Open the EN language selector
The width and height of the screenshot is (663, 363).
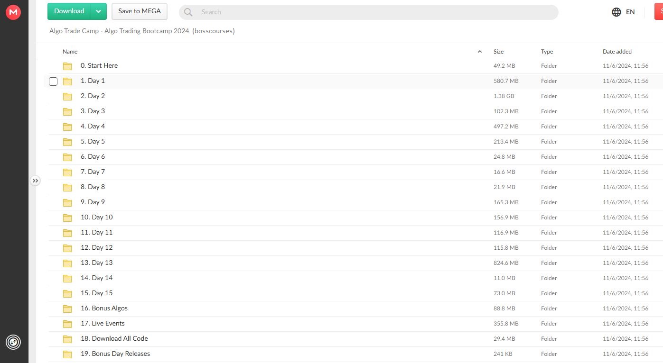[630, 12]
